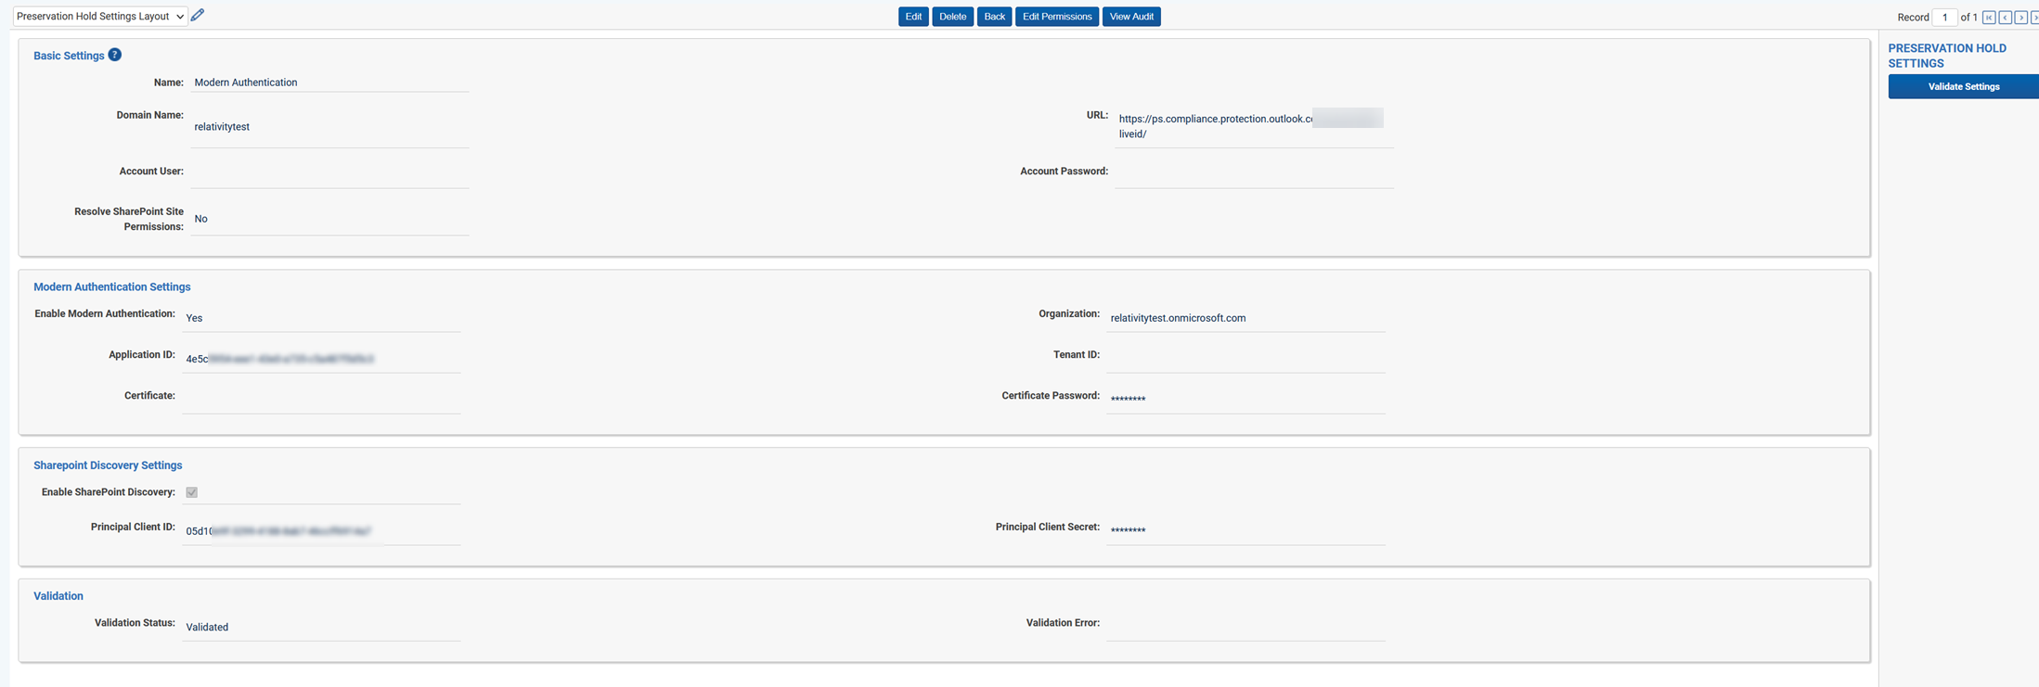
Task: Click the Record number input field
Action: click(x=1944, y=18)
